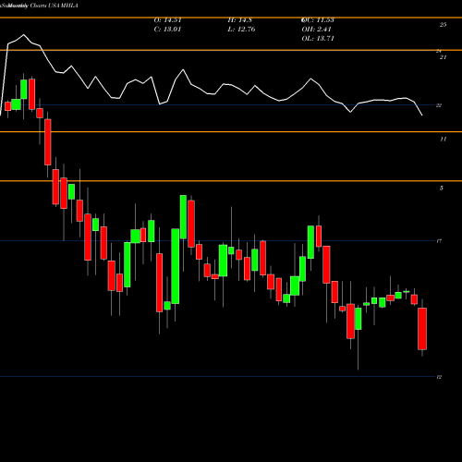Viewport: 462px width, 462px height.
Task: Select the 'OC: 11.53' reading
Action: coord(318,20)
